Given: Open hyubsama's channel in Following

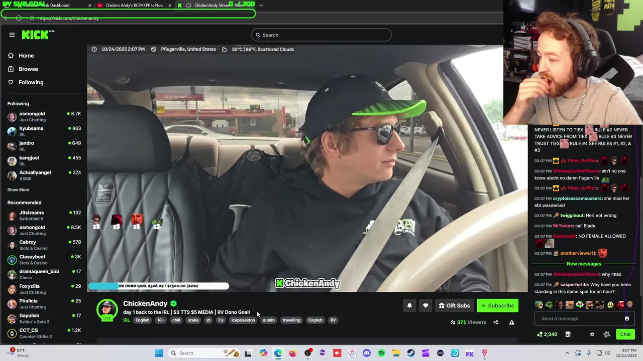Looking at the screenshot, I should 44,131.
